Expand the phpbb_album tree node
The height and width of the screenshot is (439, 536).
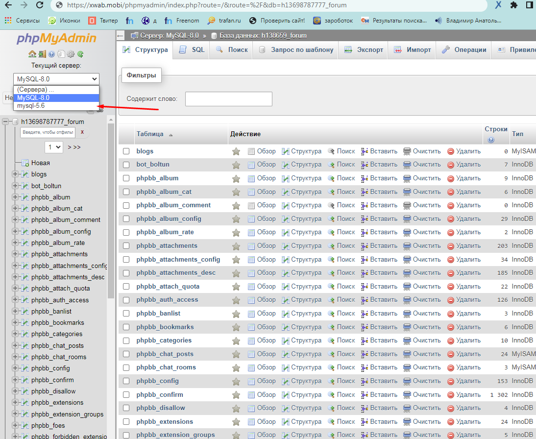coord(15,197)
